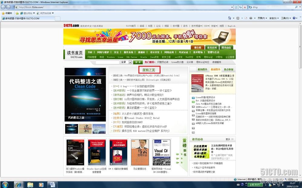The image size is (302, 188).
Task: Click the Bing search magnifier icon
Action: 296,7
